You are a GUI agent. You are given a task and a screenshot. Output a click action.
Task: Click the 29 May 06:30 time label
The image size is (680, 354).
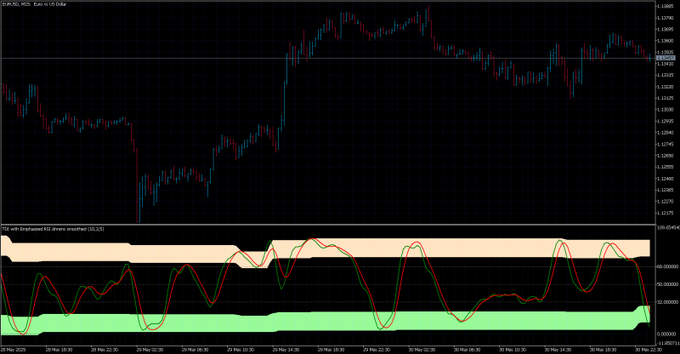click(195, 350)
